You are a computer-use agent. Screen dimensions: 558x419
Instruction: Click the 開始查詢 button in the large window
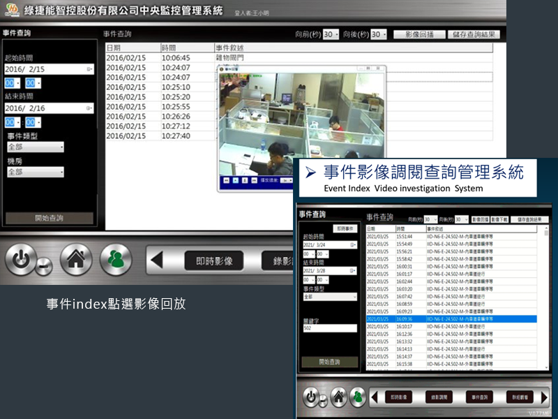(49, 218)
